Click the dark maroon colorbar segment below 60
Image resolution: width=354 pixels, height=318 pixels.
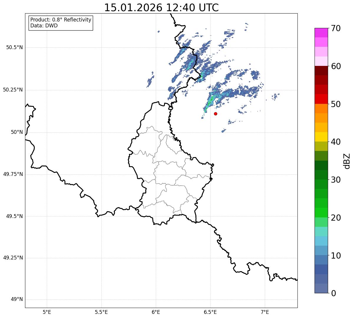pyautogui.click(x=321, y=71)
